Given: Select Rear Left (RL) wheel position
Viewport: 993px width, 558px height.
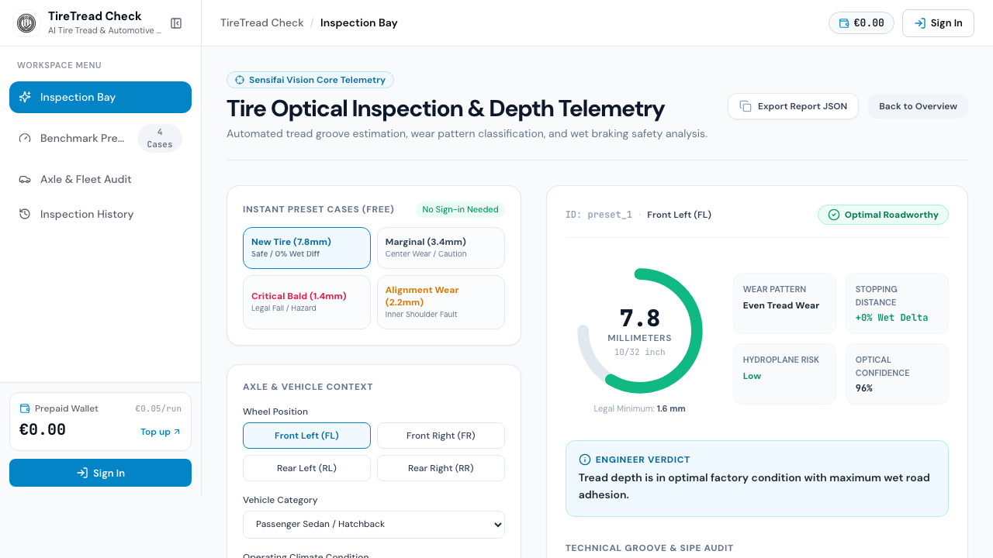Looking at the screenshot, I should [306, 468].
